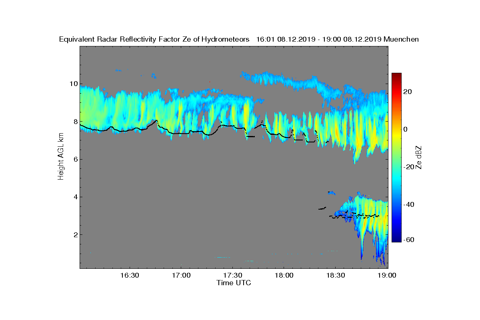Click the date range '16:01 08.12.2019 - 19:00 08.12.2019' in title
Image resolution: width=480 pixels, height=320 pixels.
pyautogui.click(x=318, y=39)
